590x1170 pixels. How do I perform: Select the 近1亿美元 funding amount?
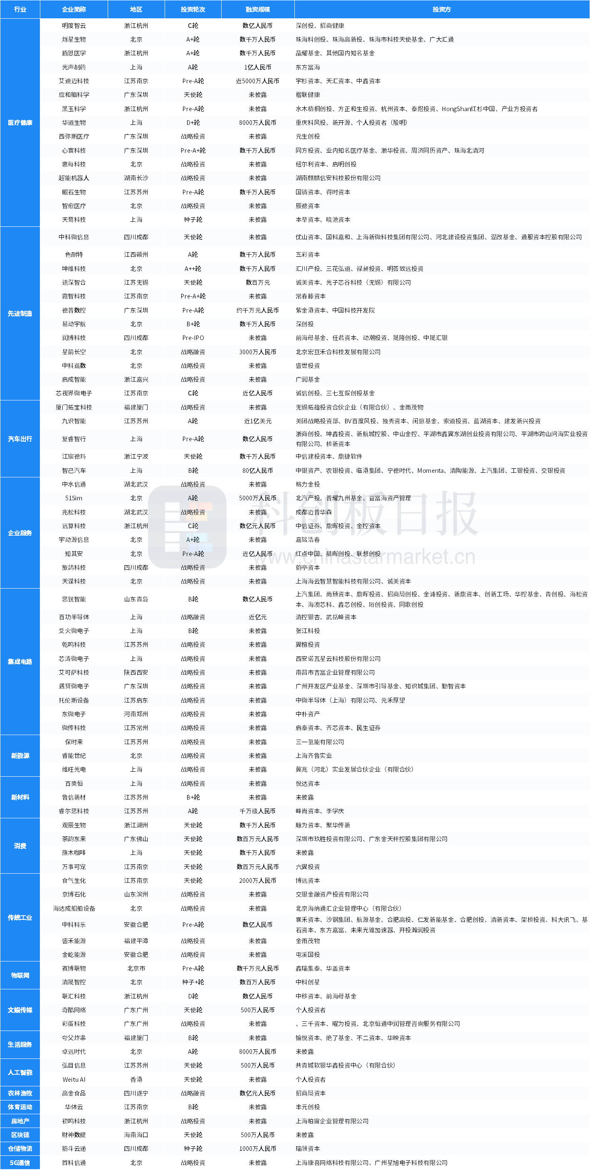(258, 421)
